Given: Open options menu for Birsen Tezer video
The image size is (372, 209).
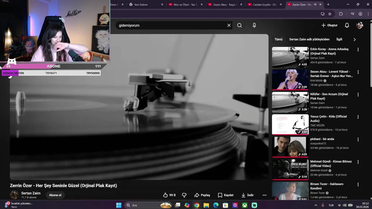Looking at the screenshot, I should 358,185.
